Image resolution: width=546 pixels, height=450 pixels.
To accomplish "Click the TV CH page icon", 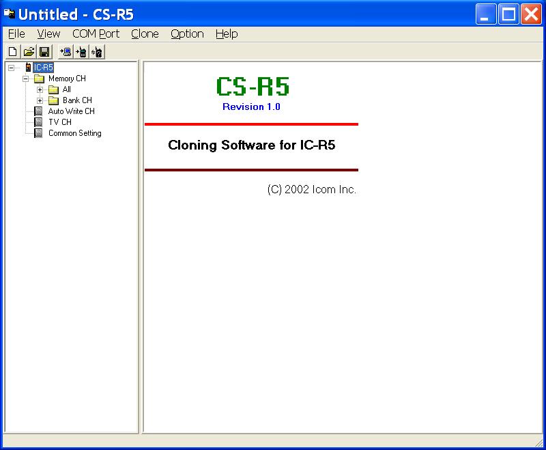I will tap(38, 122).
